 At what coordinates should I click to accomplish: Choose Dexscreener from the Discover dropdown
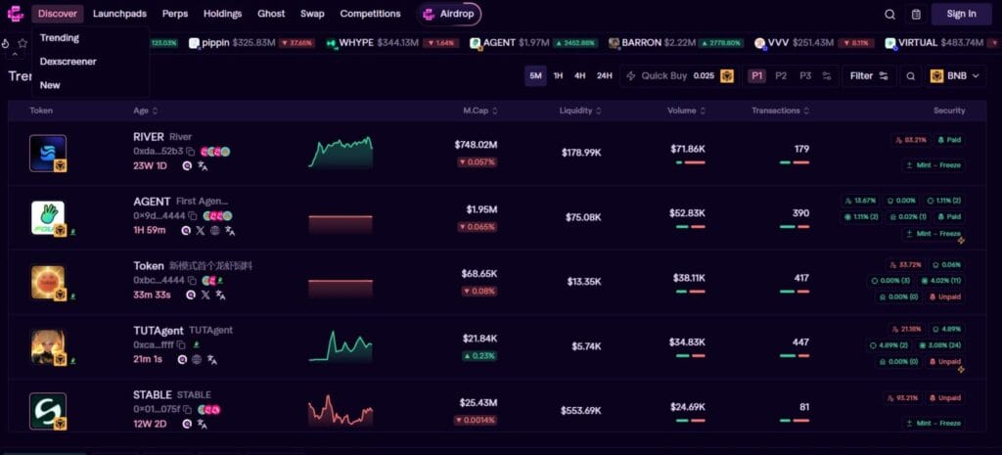(x=68, y=62)
